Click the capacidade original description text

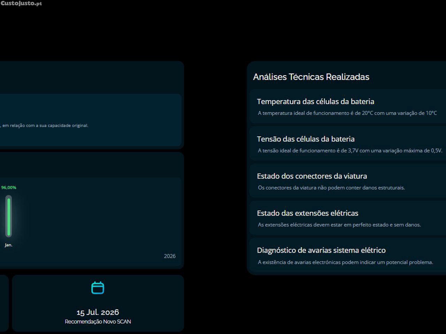point(45,126)
